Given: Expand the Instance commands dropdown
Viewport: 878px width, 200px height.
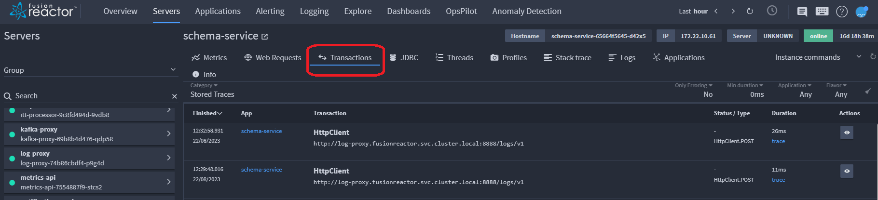Looking at the screenshot, I should click(x=818, y=57).
